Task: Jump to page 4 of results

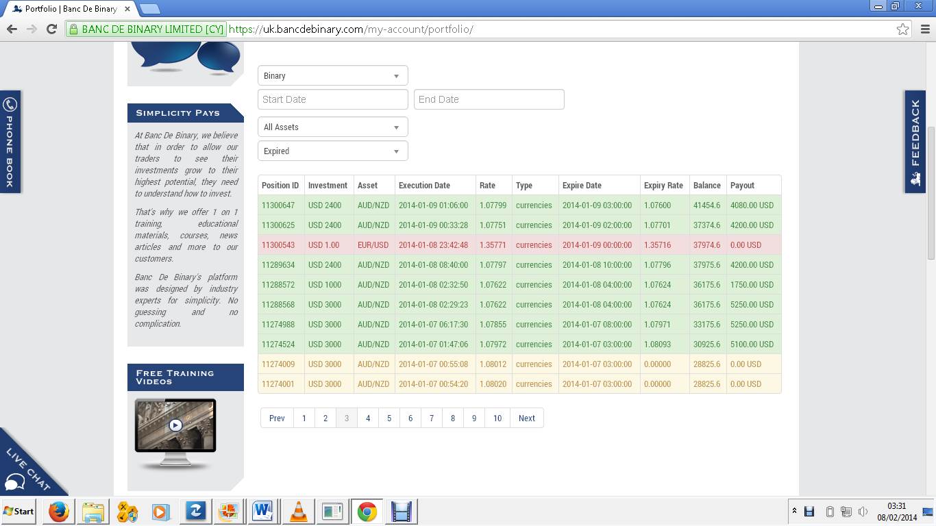Action: tap(368, 418)
